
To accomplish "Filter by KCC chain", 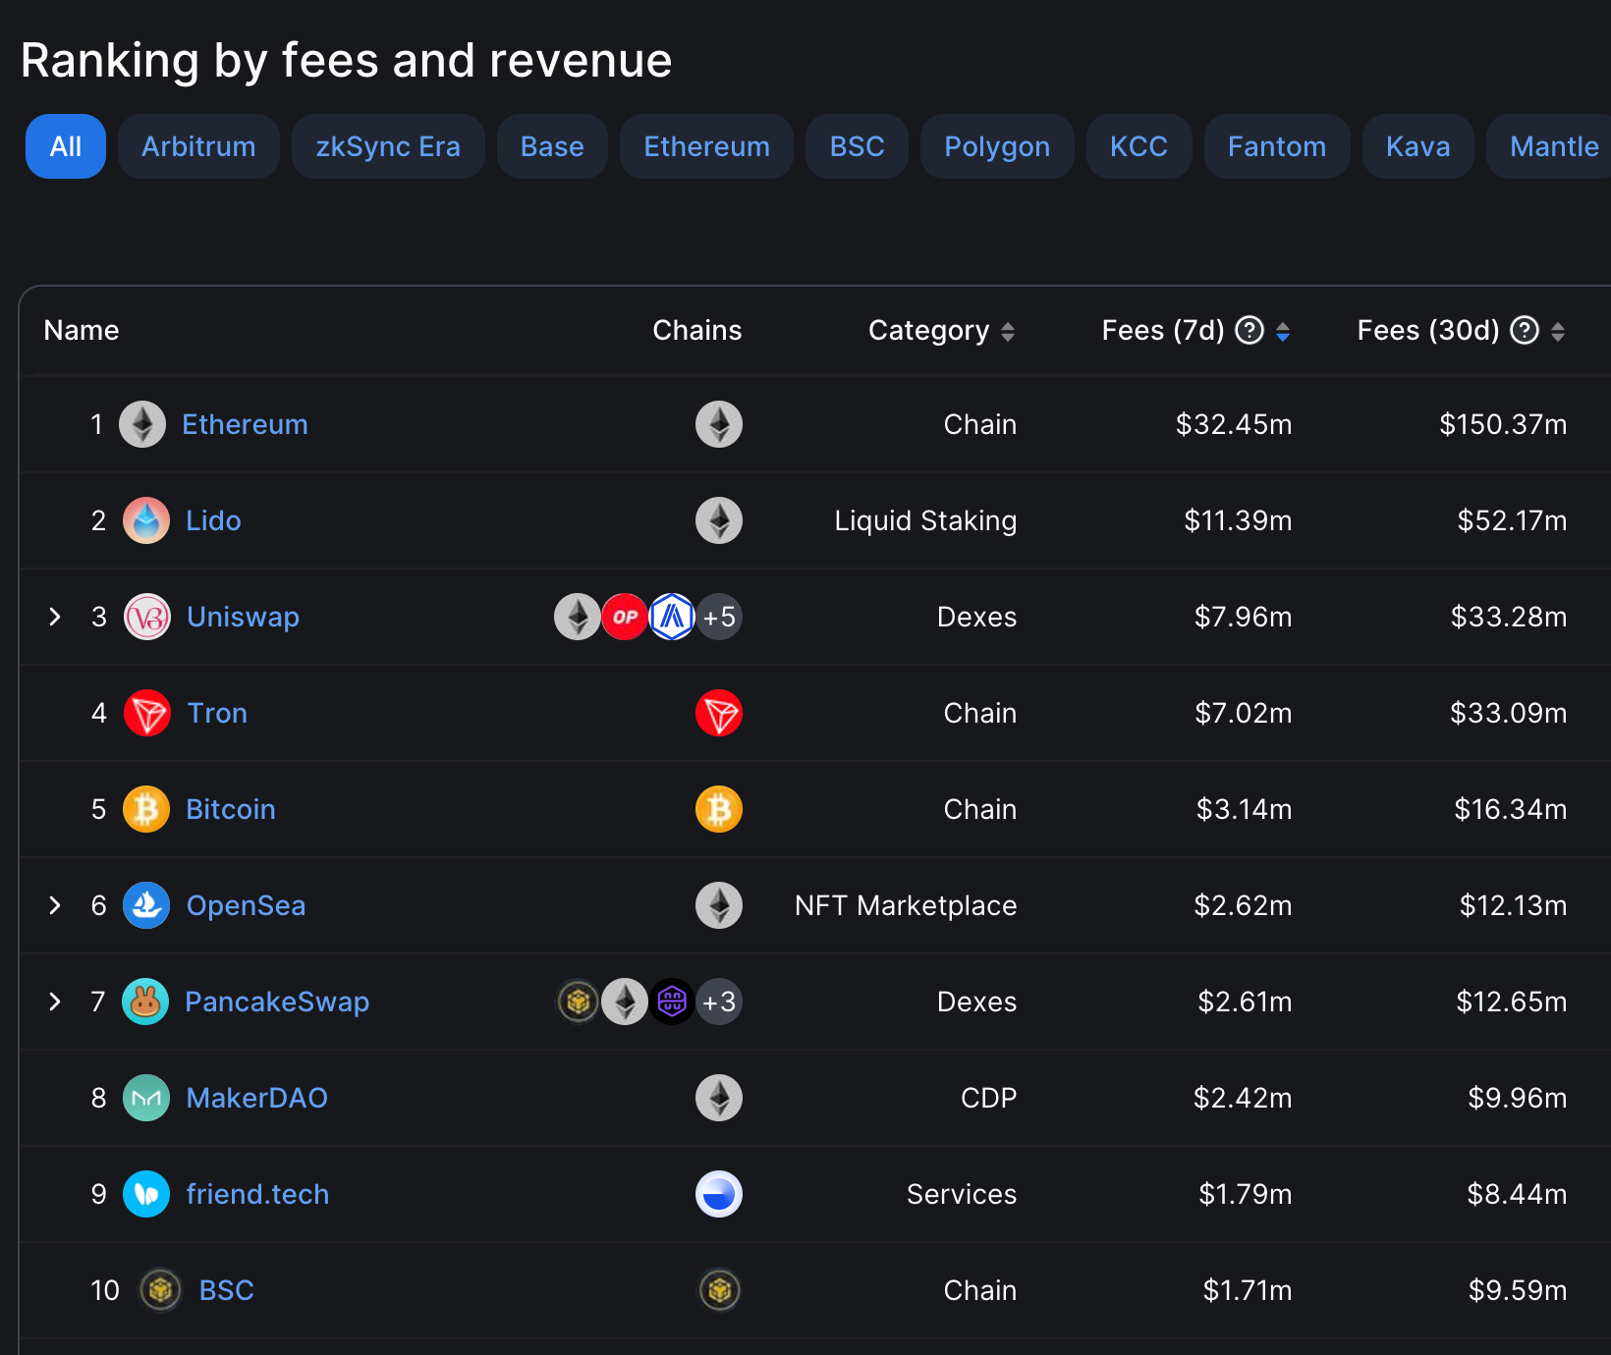I will [x=1139, y=146].
